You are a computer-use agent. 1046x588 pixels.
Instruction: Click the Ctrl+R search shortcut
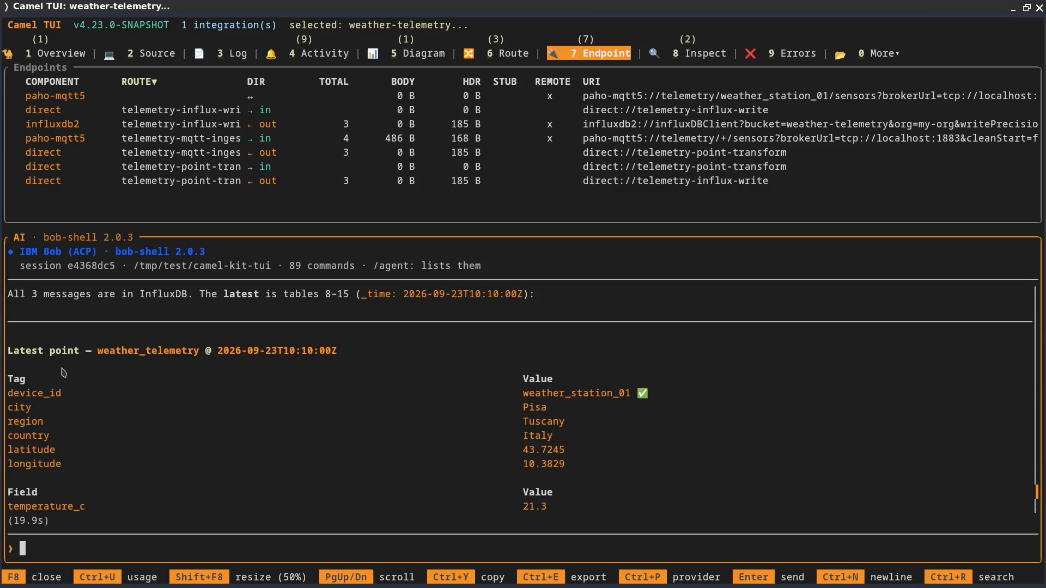pos(969,577)
